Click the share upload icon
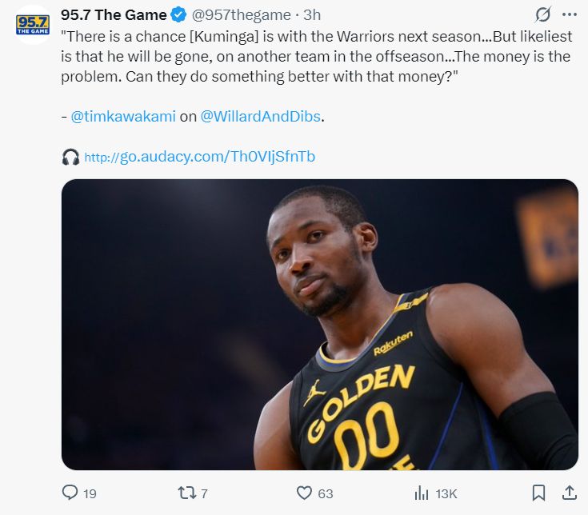The image size is (588, 515). [570, 493]
